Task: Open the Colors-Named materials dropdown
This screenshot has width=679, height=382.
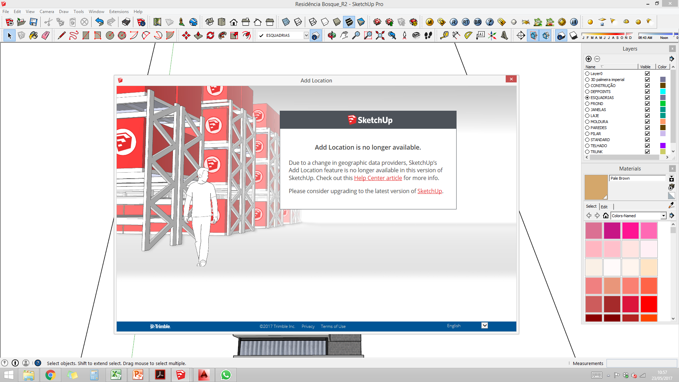Action: point(663,216)
